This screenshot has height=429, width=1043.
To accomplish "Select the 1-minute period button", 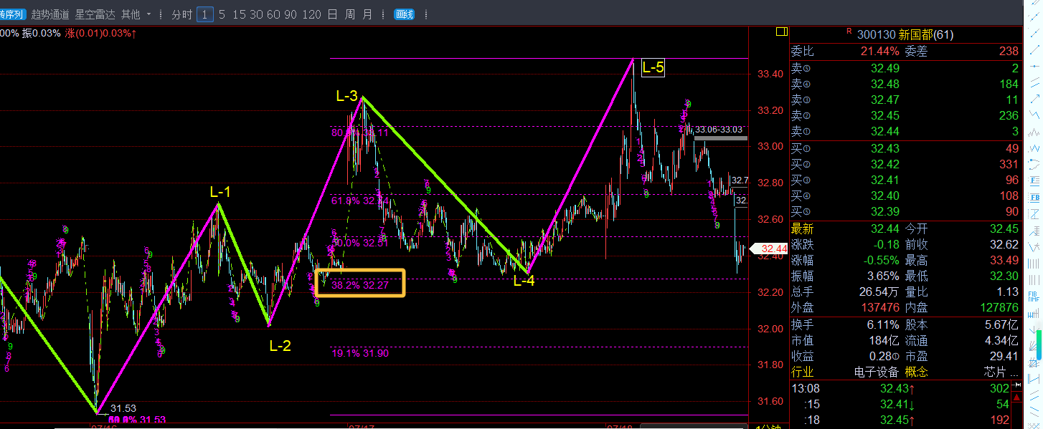I will (205, 14).
